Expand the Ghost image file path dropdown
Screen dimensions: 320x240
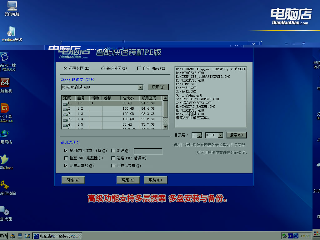(140, 87)
